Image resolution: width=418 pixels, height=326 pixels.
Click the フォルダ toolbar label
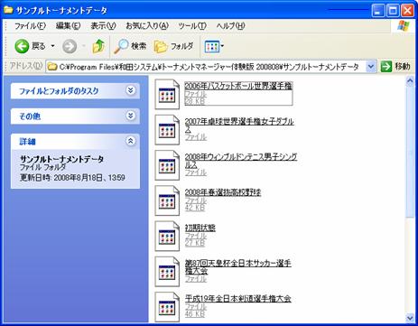pyautogui.click(x=181, y=46)
